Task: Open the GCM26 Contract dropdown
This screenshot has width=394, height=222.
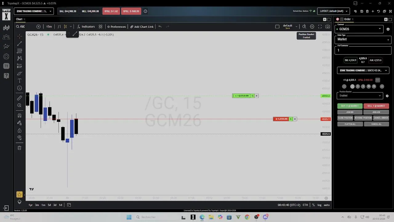Action: point(359,29)
